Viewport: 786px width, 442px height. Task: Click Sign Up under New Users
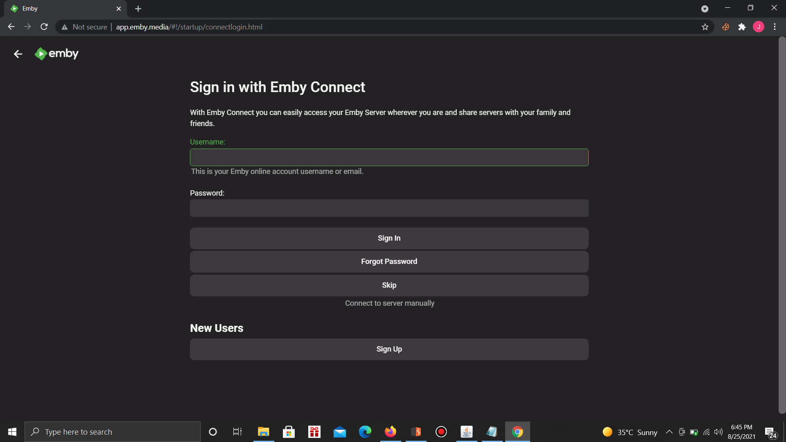click(x=389, y=349)
